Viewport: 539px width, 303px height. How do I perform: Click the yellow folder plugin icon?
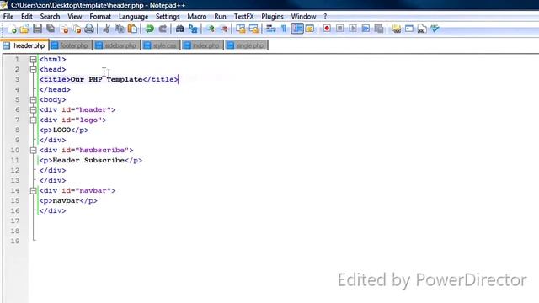[x=396, y=29]
